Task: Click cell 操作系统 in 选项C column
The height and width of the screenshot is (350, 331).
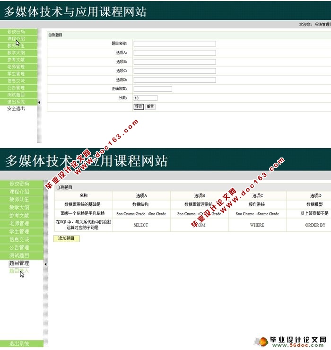Action: point(257,204)
